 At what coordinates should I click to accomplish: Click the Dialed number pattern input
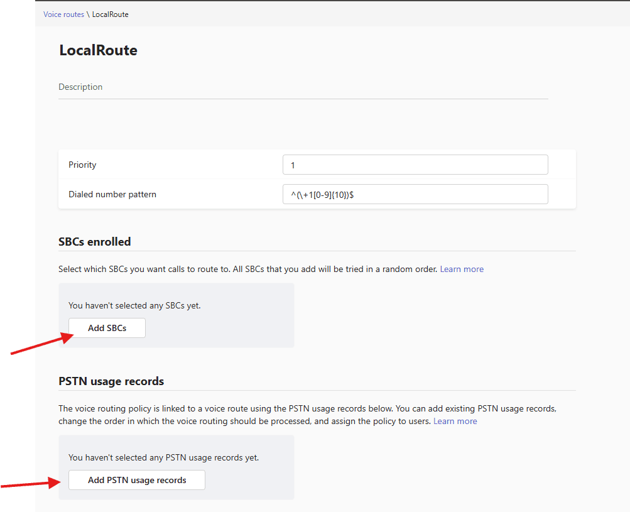pyautogui.click(x=415, y=195)
